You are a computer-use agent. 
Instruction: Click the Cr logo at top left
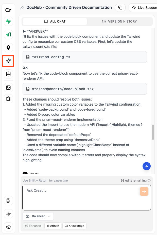click(8, 10)
